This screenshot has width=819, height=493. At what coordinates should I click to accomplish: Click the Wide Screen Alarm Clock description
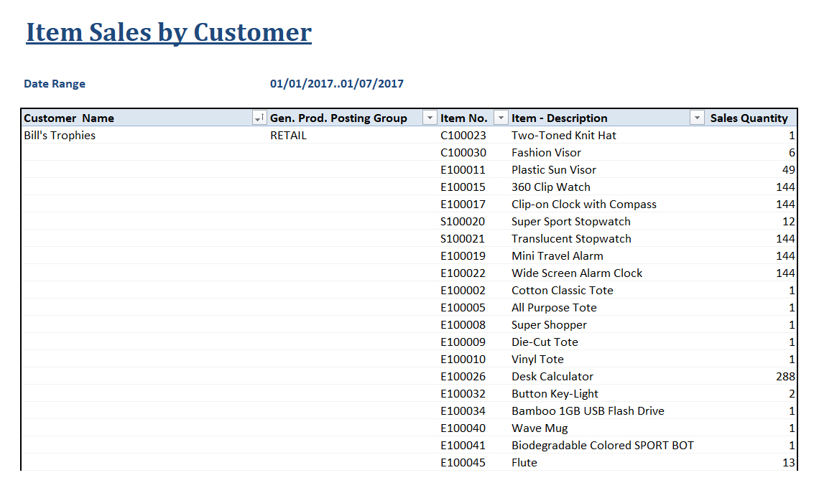pyautogui.click(x=577, y=273)
